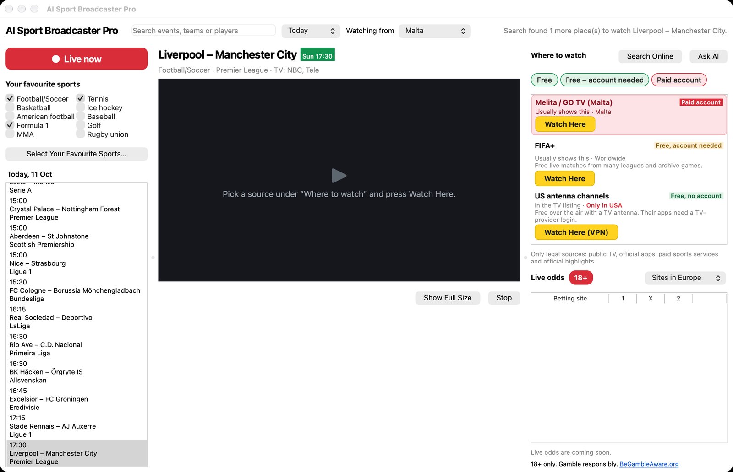Viewport: 733px width, 472px height.
Task: Enable the Baseball checkbox
Action: pyautogui.click(x=81, y=116)
